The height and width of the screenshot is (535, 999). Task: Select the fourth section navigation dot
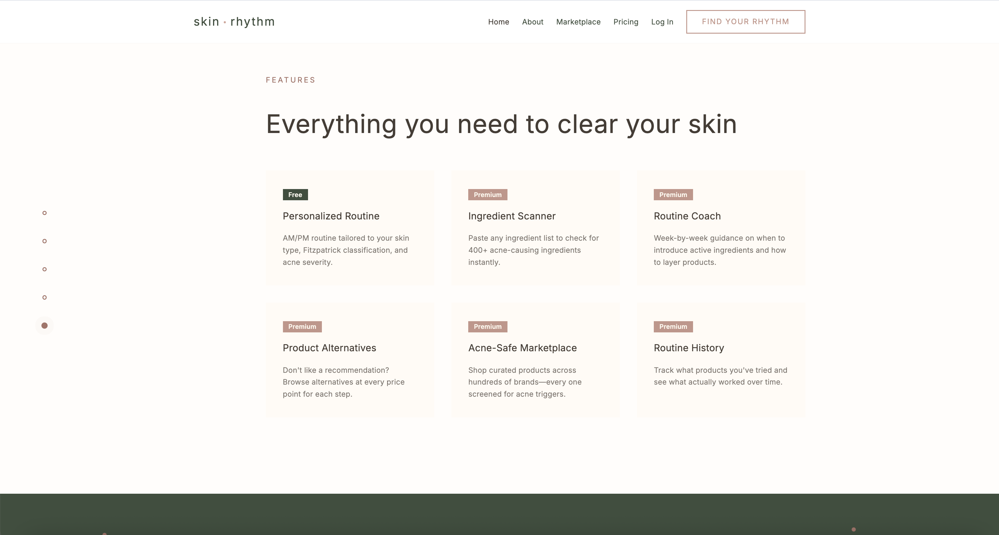pos(45,297)
